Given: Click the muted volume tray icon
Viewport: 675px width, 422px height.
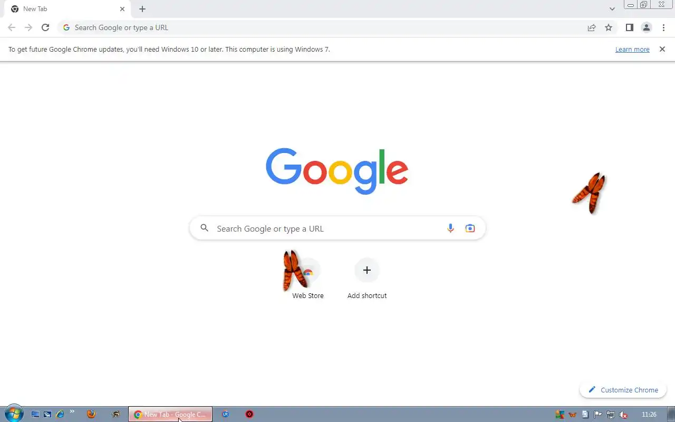Looking at the screenshot, I should click(623, 415).
